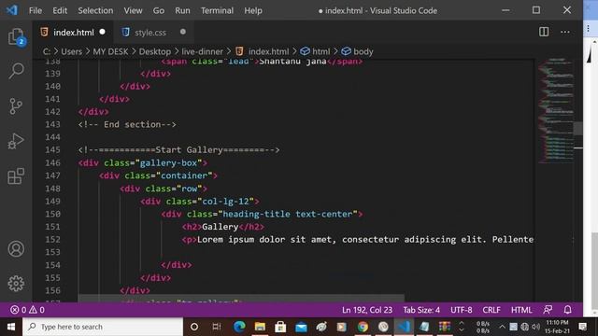Open the Selection menu
The width and height of the screenshot is (598, 336).
click(95, 10)
